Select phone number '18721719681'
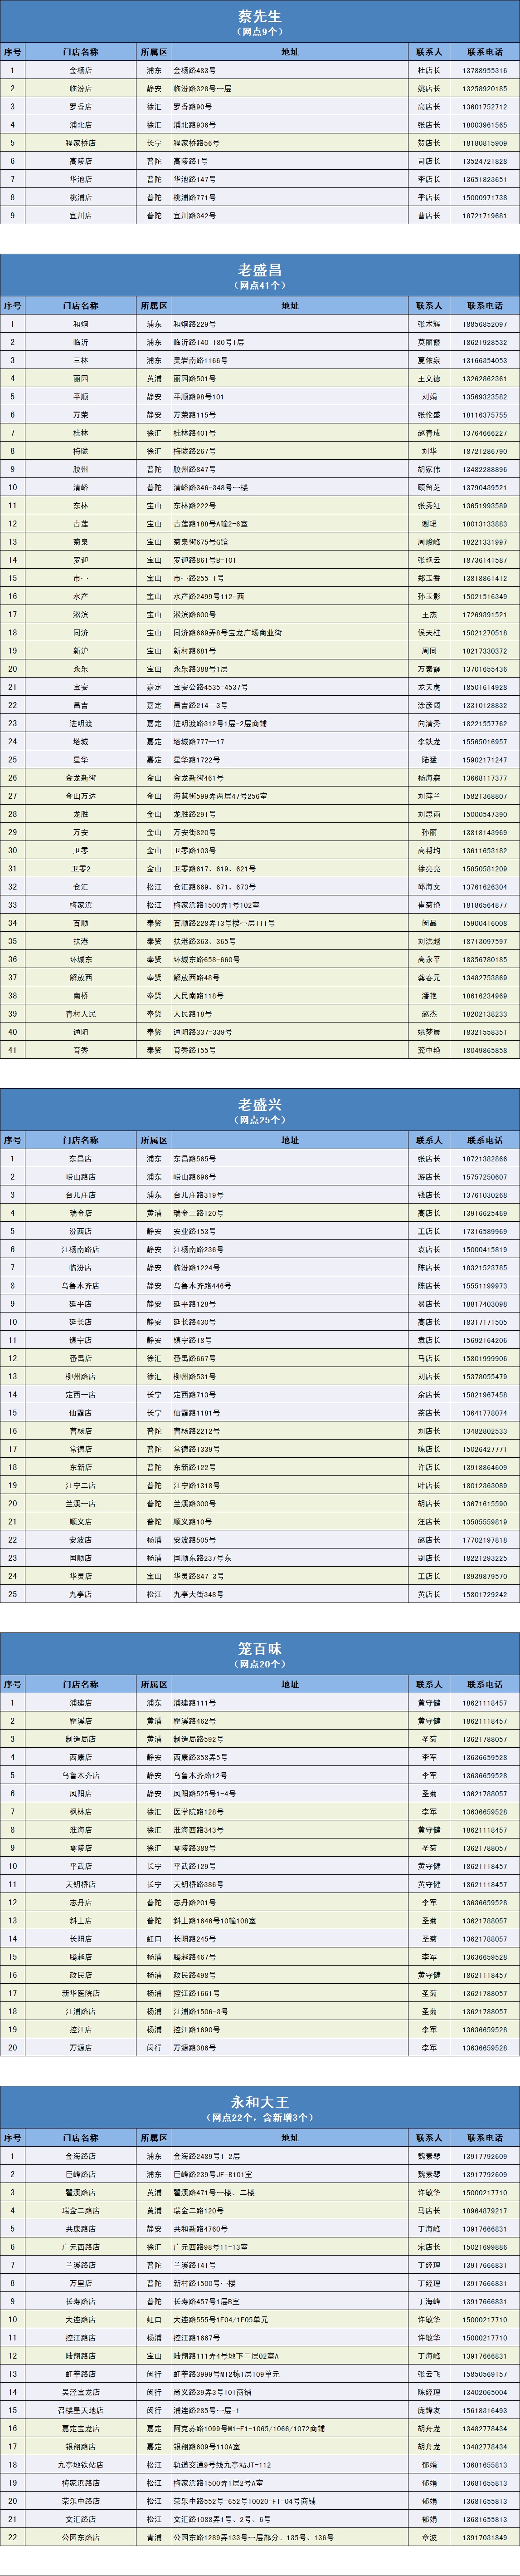This screenshot has width=520, height=2576. coord(485,216)
